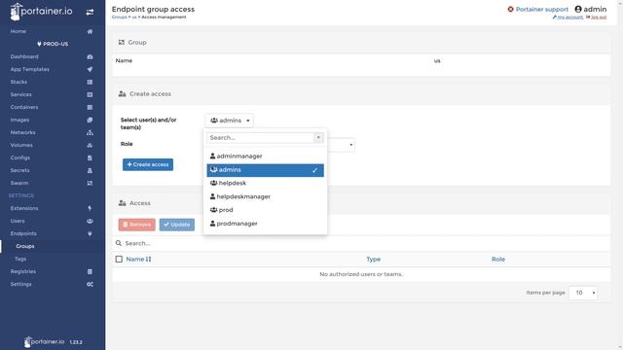Sort by the Type column header
The height and width of the screenshot is (350, 623).
pos(373,260)
